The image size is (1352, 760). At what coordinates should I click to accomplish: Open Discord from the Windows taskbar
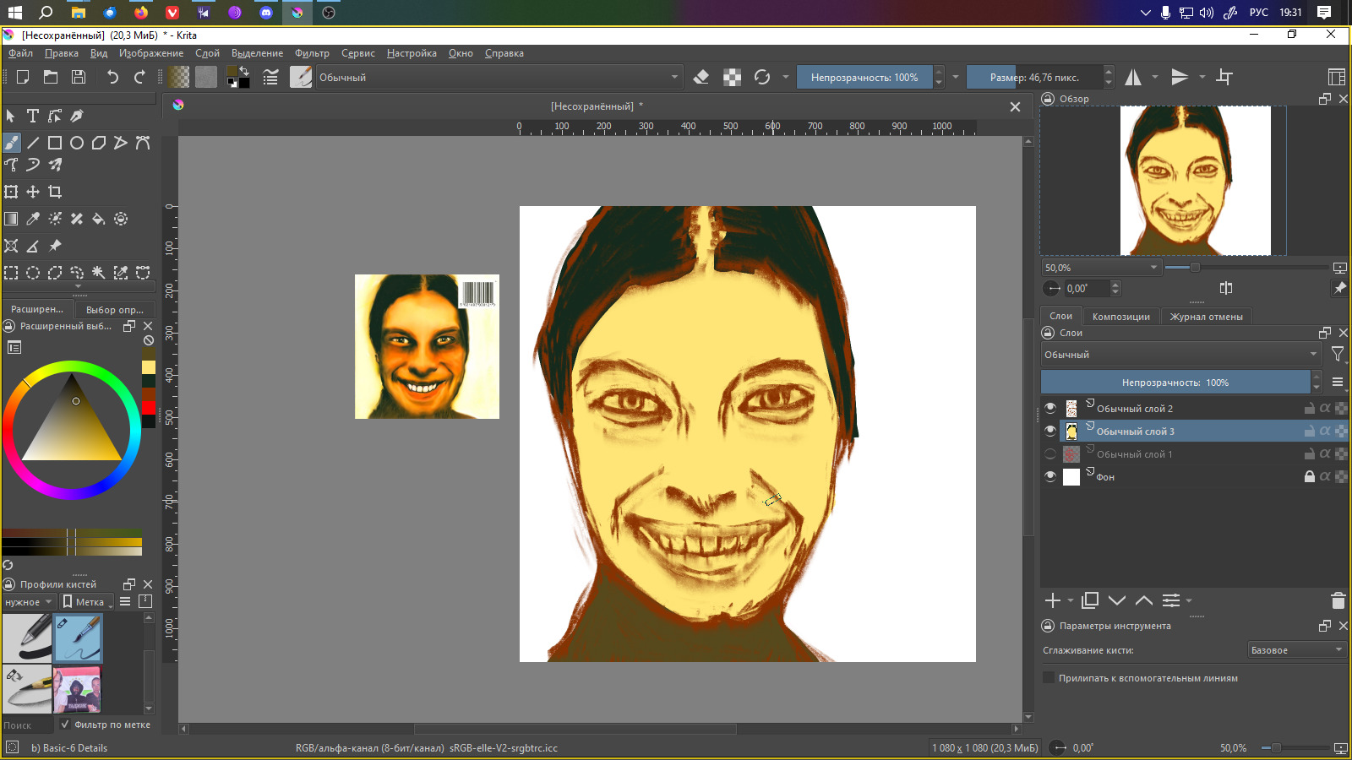tap(266, 13)
